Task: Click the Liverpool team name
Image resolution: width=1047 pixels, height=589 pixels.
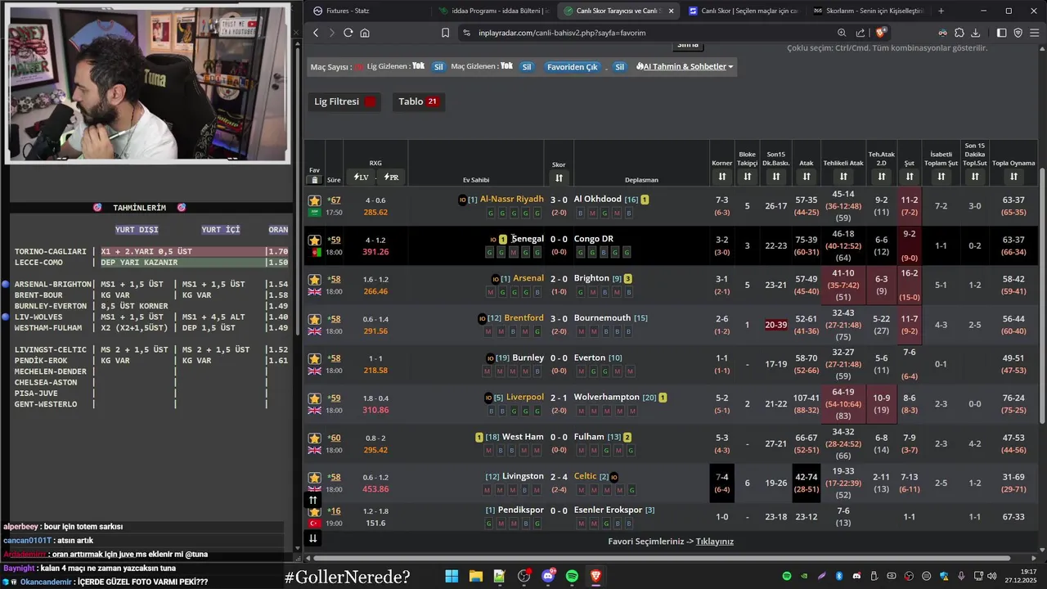Action: click(524, 398)
